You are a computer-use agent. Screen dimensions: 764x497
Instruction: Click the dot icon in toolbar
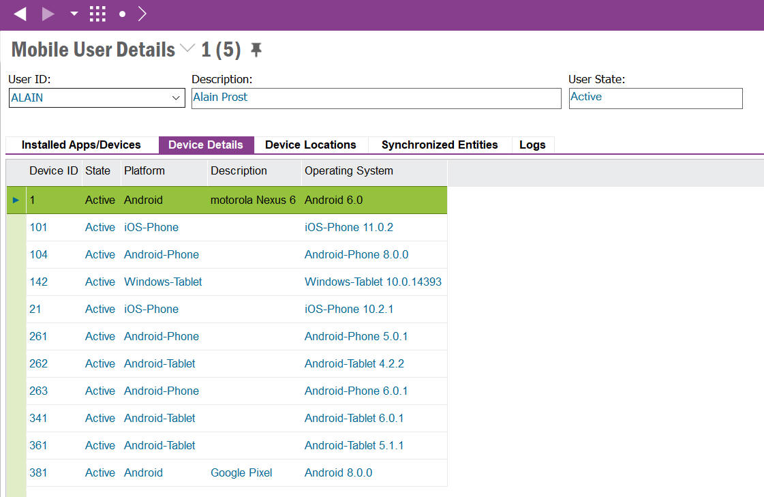coord(122,14)
